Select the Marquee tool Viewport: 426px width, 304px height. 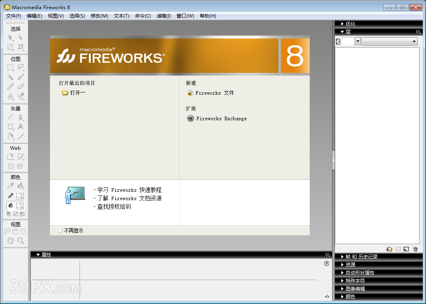[x=10, y=67]
